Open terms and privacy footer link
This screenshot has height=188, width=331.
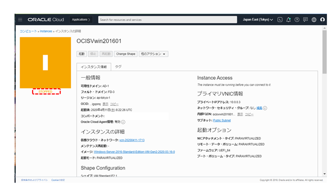pos(34,180)
